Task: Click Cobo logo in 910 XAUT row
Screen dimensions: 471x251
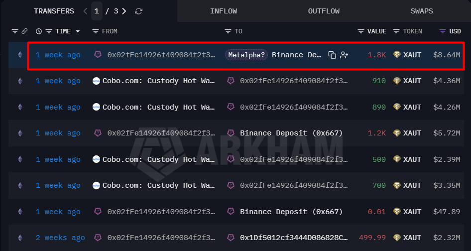Action: click(96, 81)
